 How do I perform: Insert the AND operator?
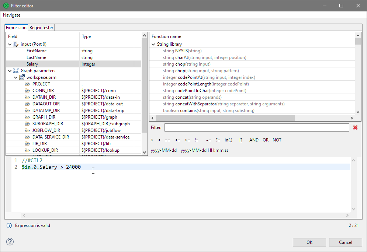pyautogui.click(x=254, y=140)
